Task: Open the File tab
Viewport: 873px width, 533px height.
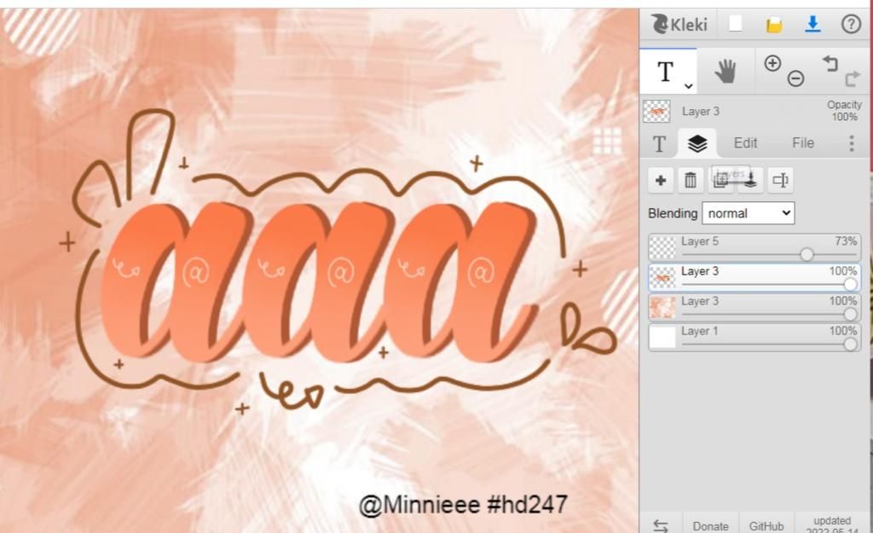Action: 803,143
